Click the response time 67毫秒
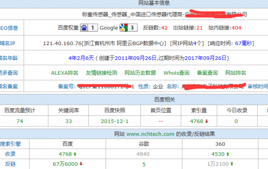This screenshot has height=169, width=268. [x=243, y=43]
